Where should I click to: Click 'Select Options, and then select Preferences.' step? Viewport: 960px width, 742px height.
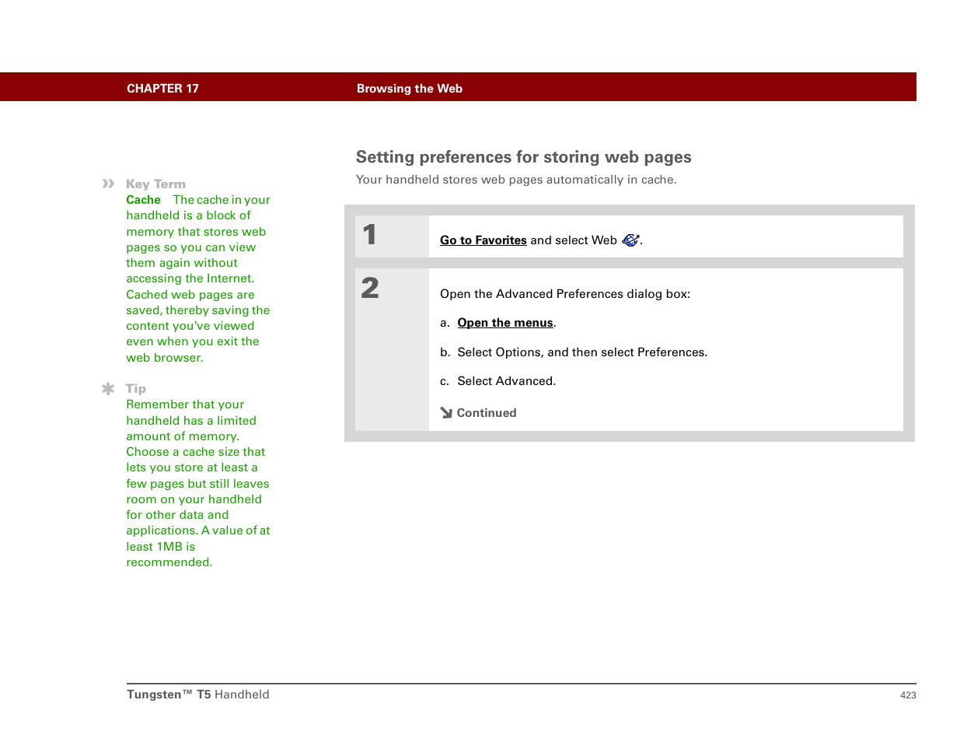pos(582,352)
